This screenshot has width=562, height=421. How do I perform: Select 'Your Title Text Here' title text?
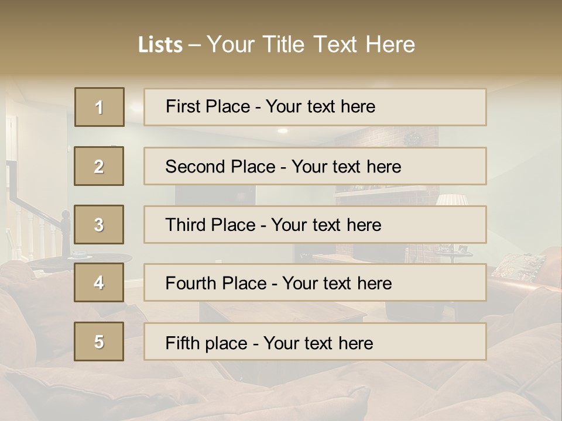coord(311,45)
